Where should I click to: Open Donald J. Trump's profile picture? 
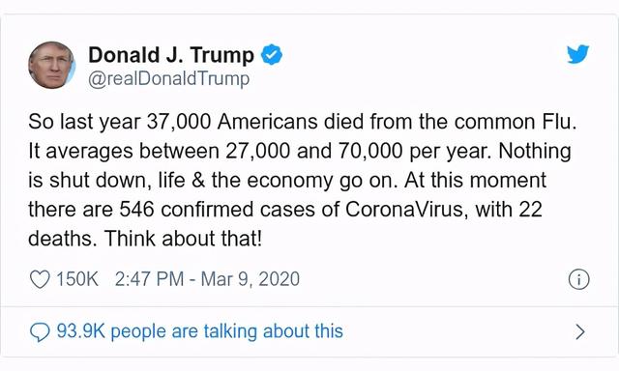pos(51,65)
